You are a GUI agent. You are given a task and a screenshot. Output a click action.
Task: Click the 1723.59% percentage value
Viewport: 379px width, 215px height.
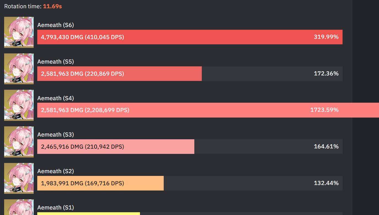(324, 110)
